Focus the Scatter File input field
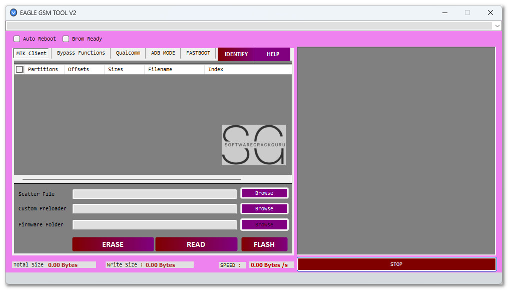Screen dimensions: 508x290 coord(155,194)
